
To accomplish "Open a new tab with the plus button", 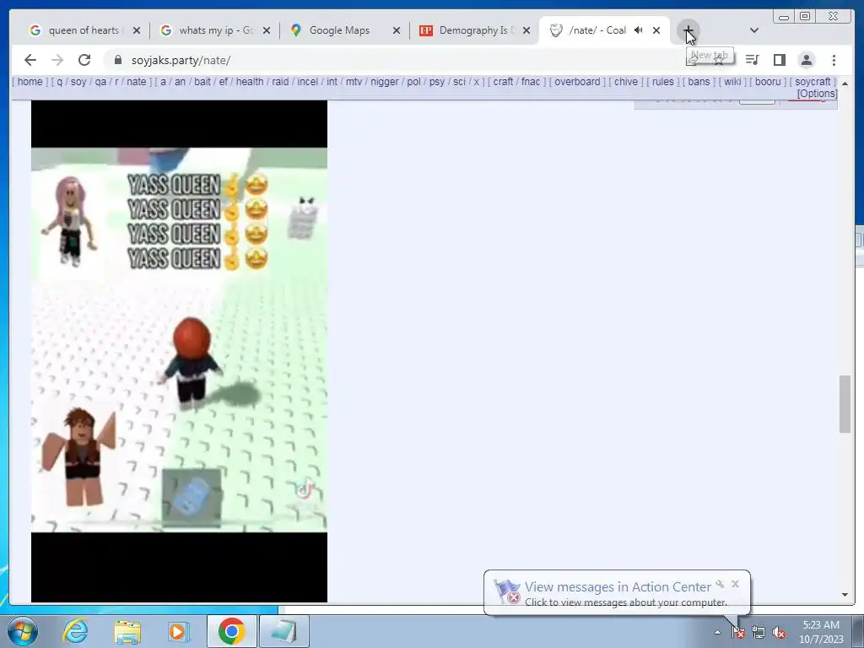I will point(688,30).
